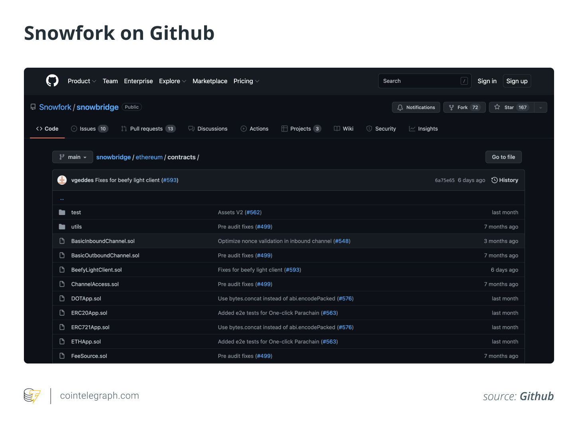578x428 pixels.
Task: Open BasicInboundChannel.sol file name
Action: coord(103,241)
